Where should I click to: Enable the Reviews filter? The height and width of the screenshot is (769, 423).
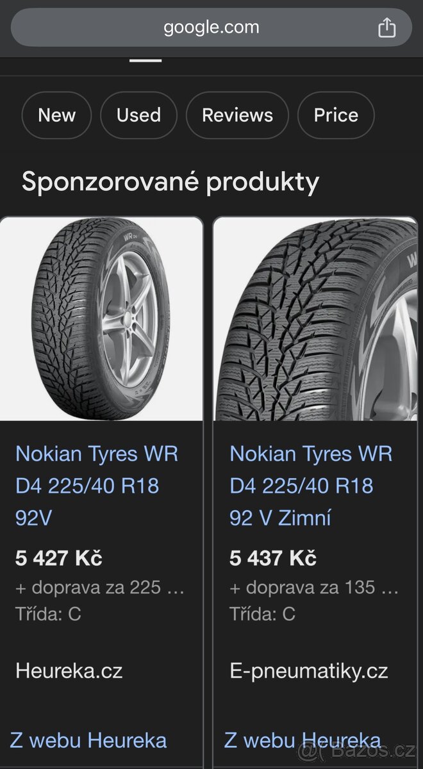[237, 115]
